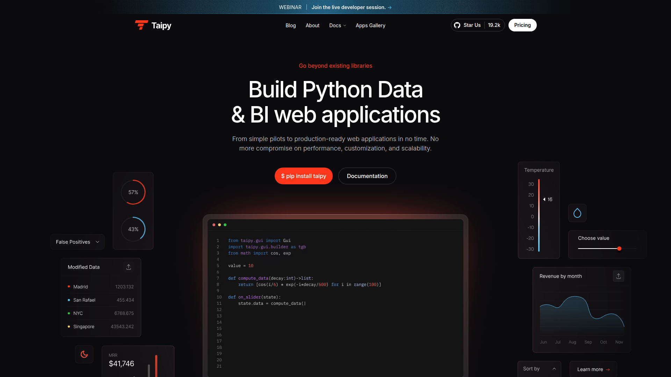Click the Singapore row
The height and width of the screenshot is (377, 671).
pos(101,326)
